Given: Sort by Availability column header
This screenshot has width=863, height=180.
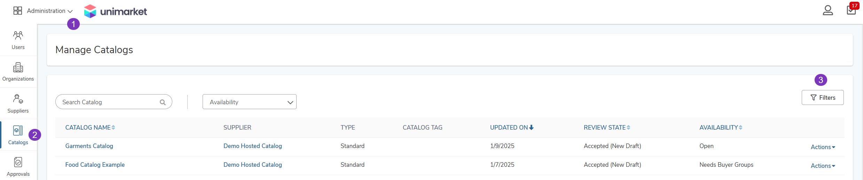Looking at the screenshot, I should [x=721, y=128].
